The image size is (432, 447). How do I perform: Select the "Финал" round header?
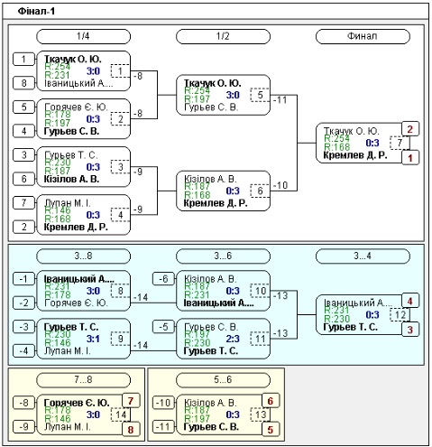[363, 36]
